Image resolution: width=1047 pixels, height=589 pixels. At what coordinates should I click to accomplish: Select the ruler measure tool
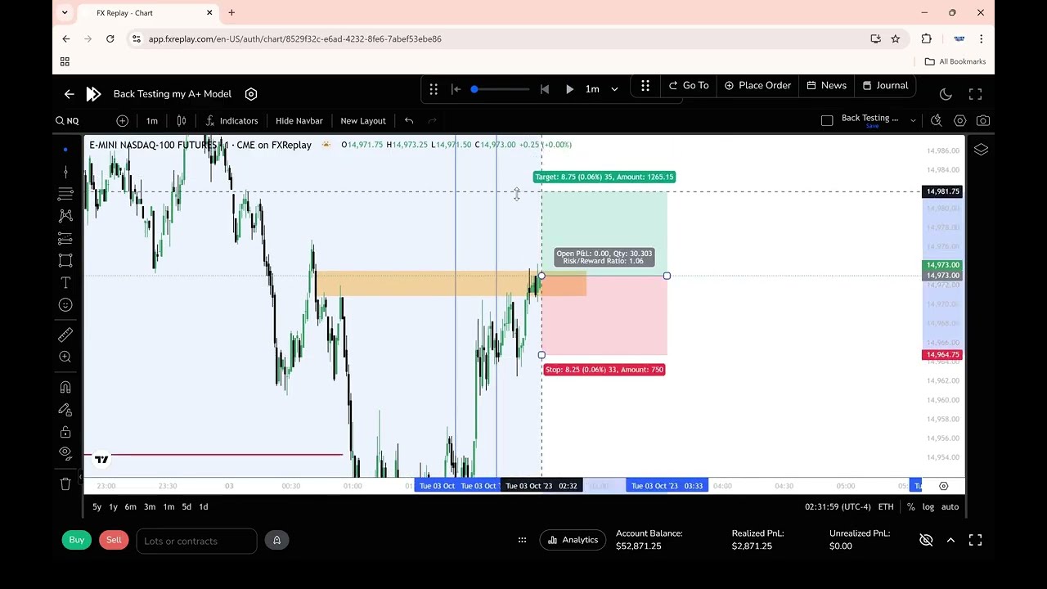pyautogui.click(x=65, y=335)
